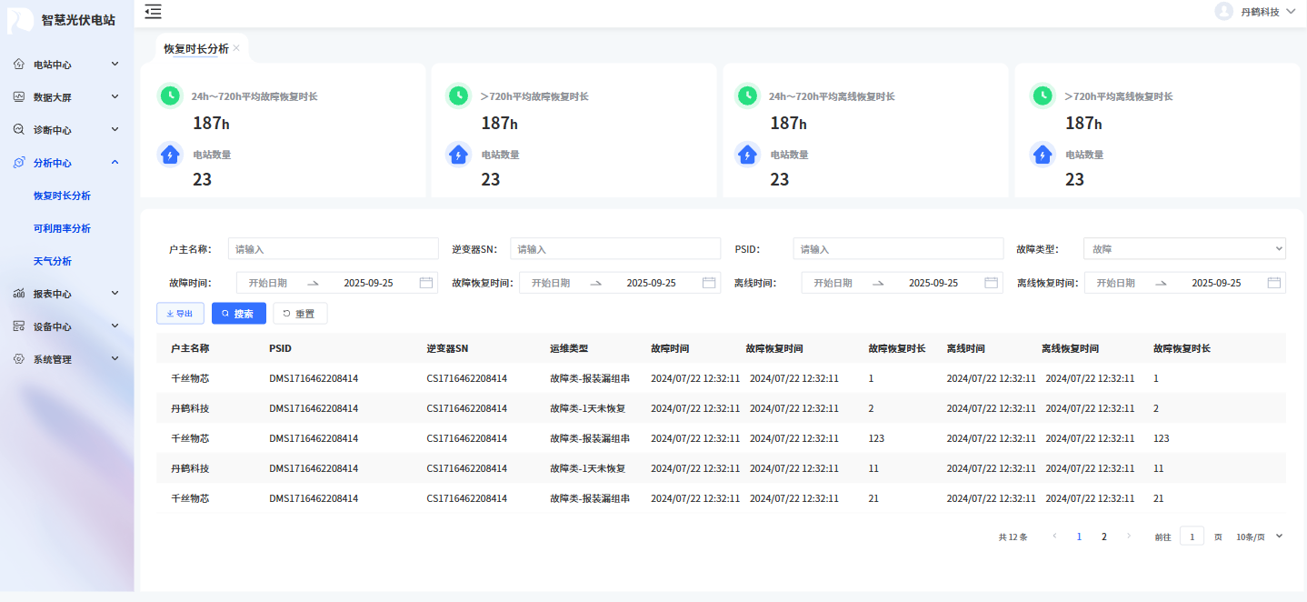
Task: Click the 重置 button
Action: [299, 314]
